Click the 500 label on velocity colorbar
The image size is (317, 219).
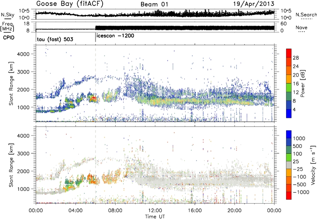pyautogui.click(x=298, y=146)
